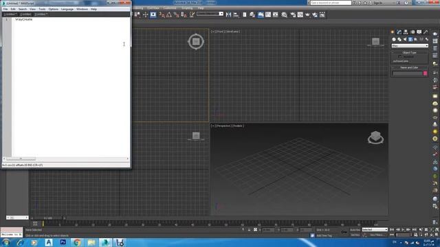Open object category dropdown showing VRay
440x247 pixels.
pos(410,46)
